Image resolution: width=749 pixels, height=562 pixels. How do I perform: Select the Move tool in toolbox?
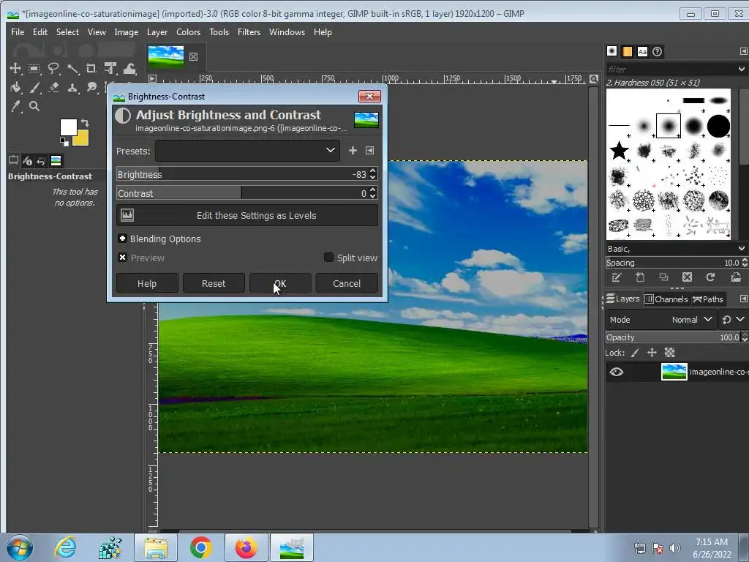[15, 69]
